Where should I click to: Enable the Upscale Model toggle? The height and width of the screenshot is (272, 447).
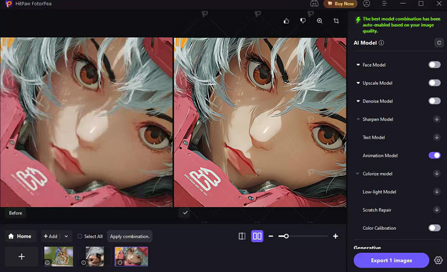[435, 83]
